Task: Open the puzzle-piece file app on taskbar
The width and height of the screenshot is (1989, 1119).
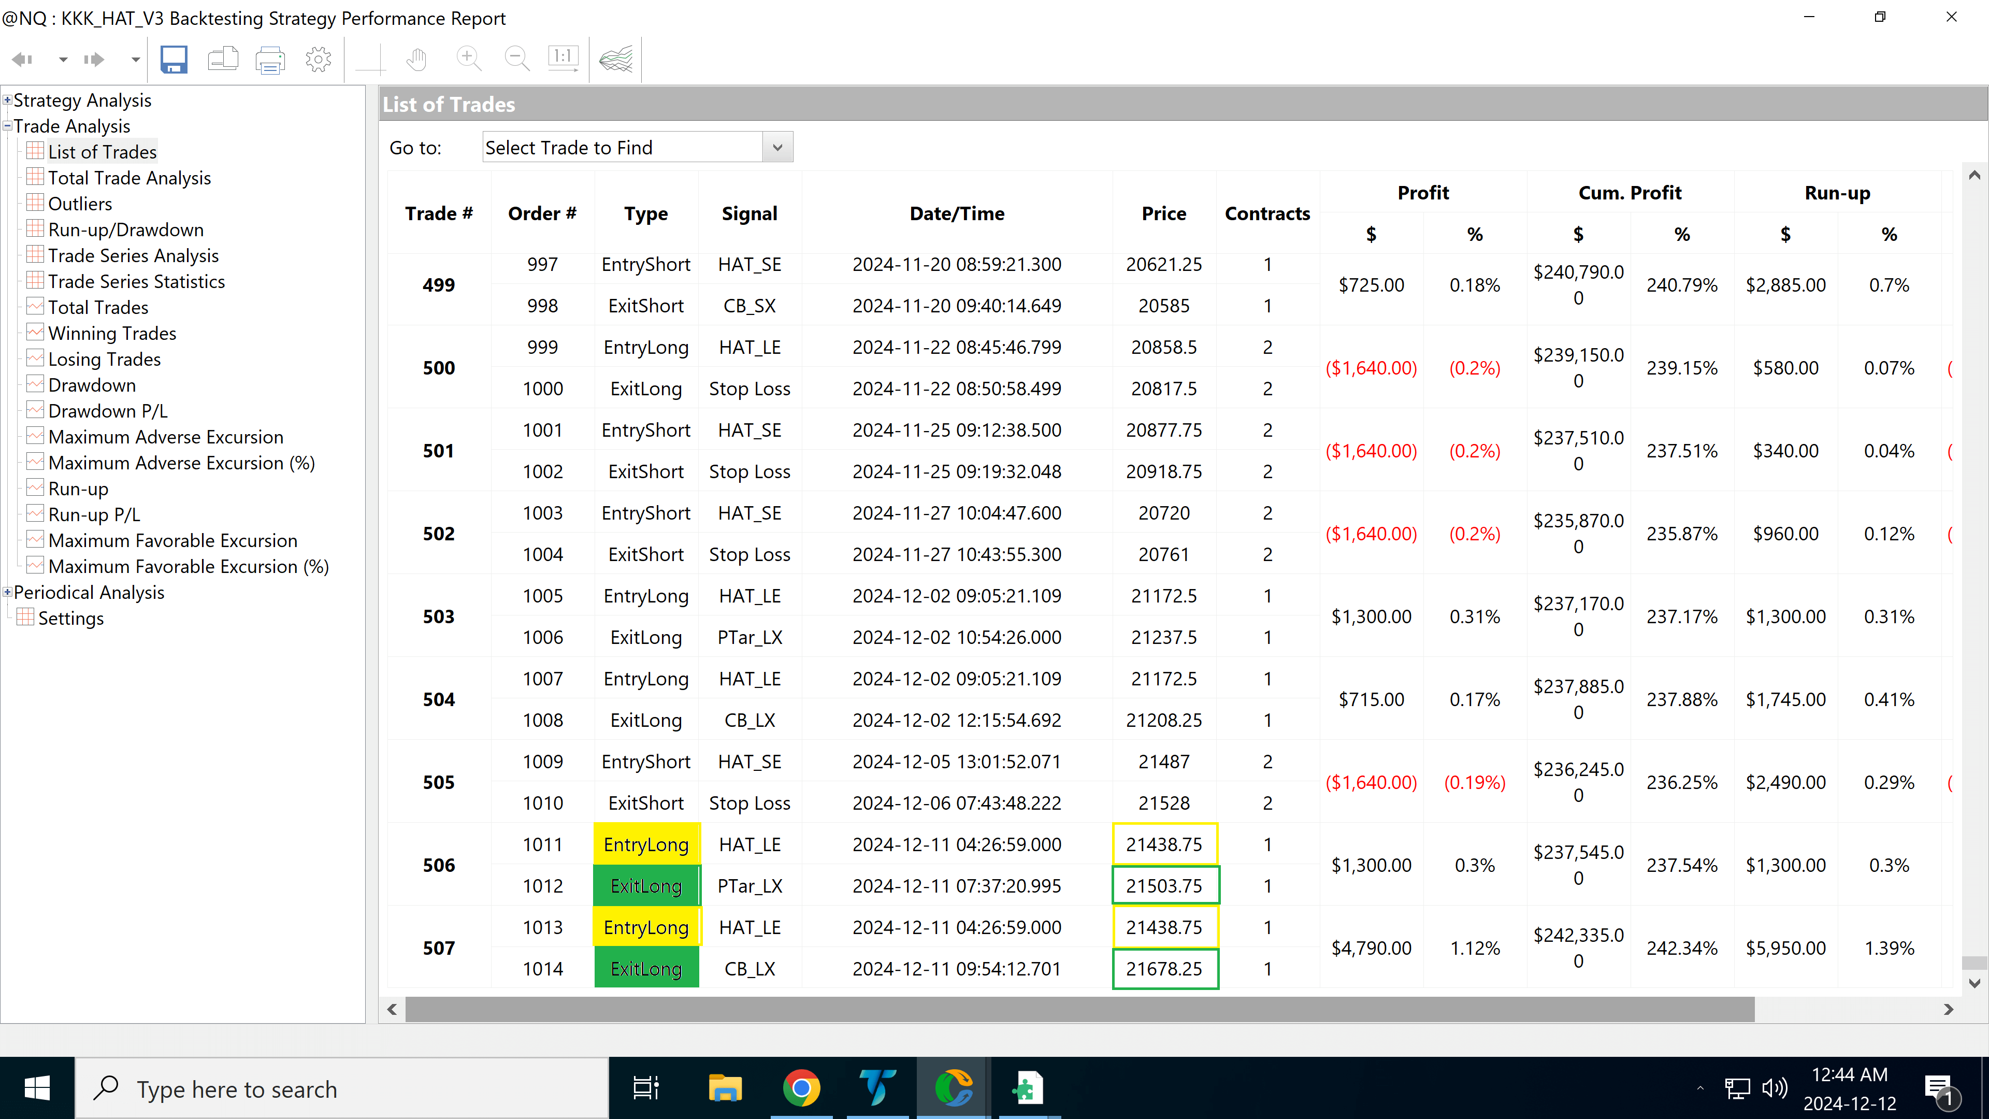Action: [x=1029, y=1088]
